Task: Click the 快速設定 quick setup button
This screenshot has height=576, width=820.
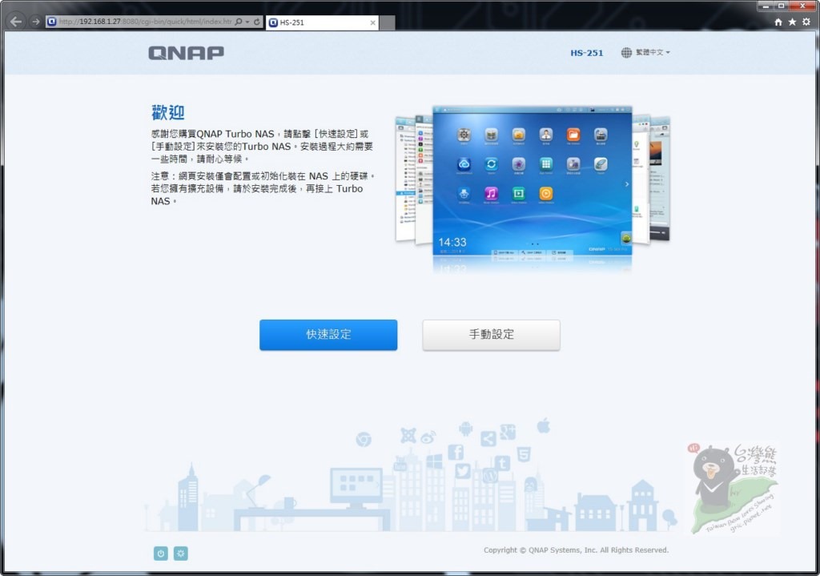Action: pos(328,334)
